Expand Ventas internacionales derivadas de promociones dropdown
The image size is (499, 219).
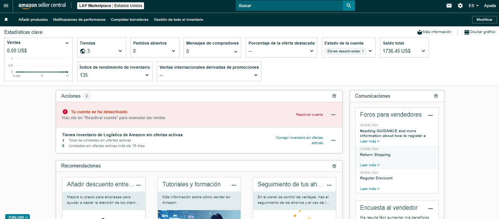pyautogui.click(x=256, y=75)
